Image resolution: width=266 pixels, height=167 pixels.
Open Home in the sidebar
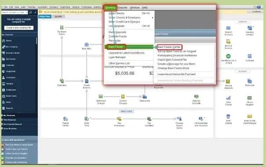tap(9, 41)
